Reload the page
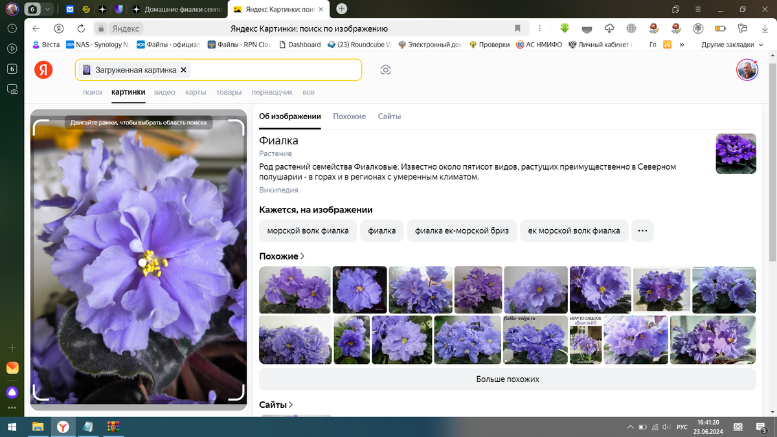Viewport: 777px width, 437px height. coord(80,28)
